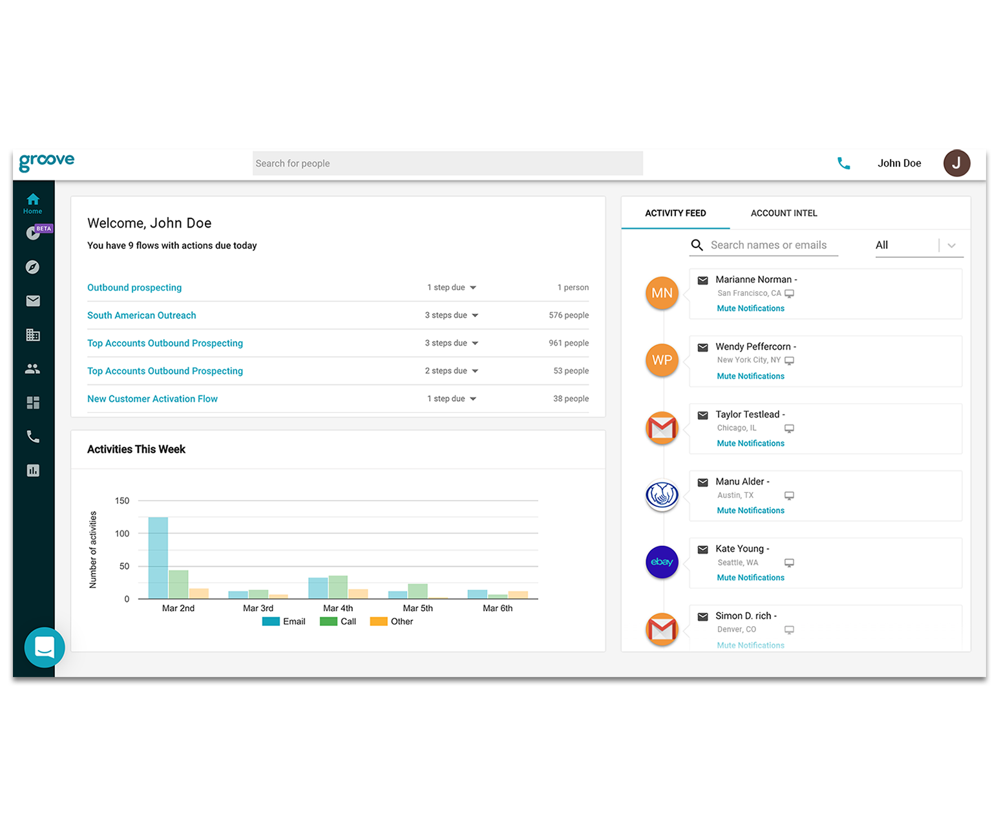Mute notifications for Wendy Peffercorn
999x827 pixels.
[750, 376]
